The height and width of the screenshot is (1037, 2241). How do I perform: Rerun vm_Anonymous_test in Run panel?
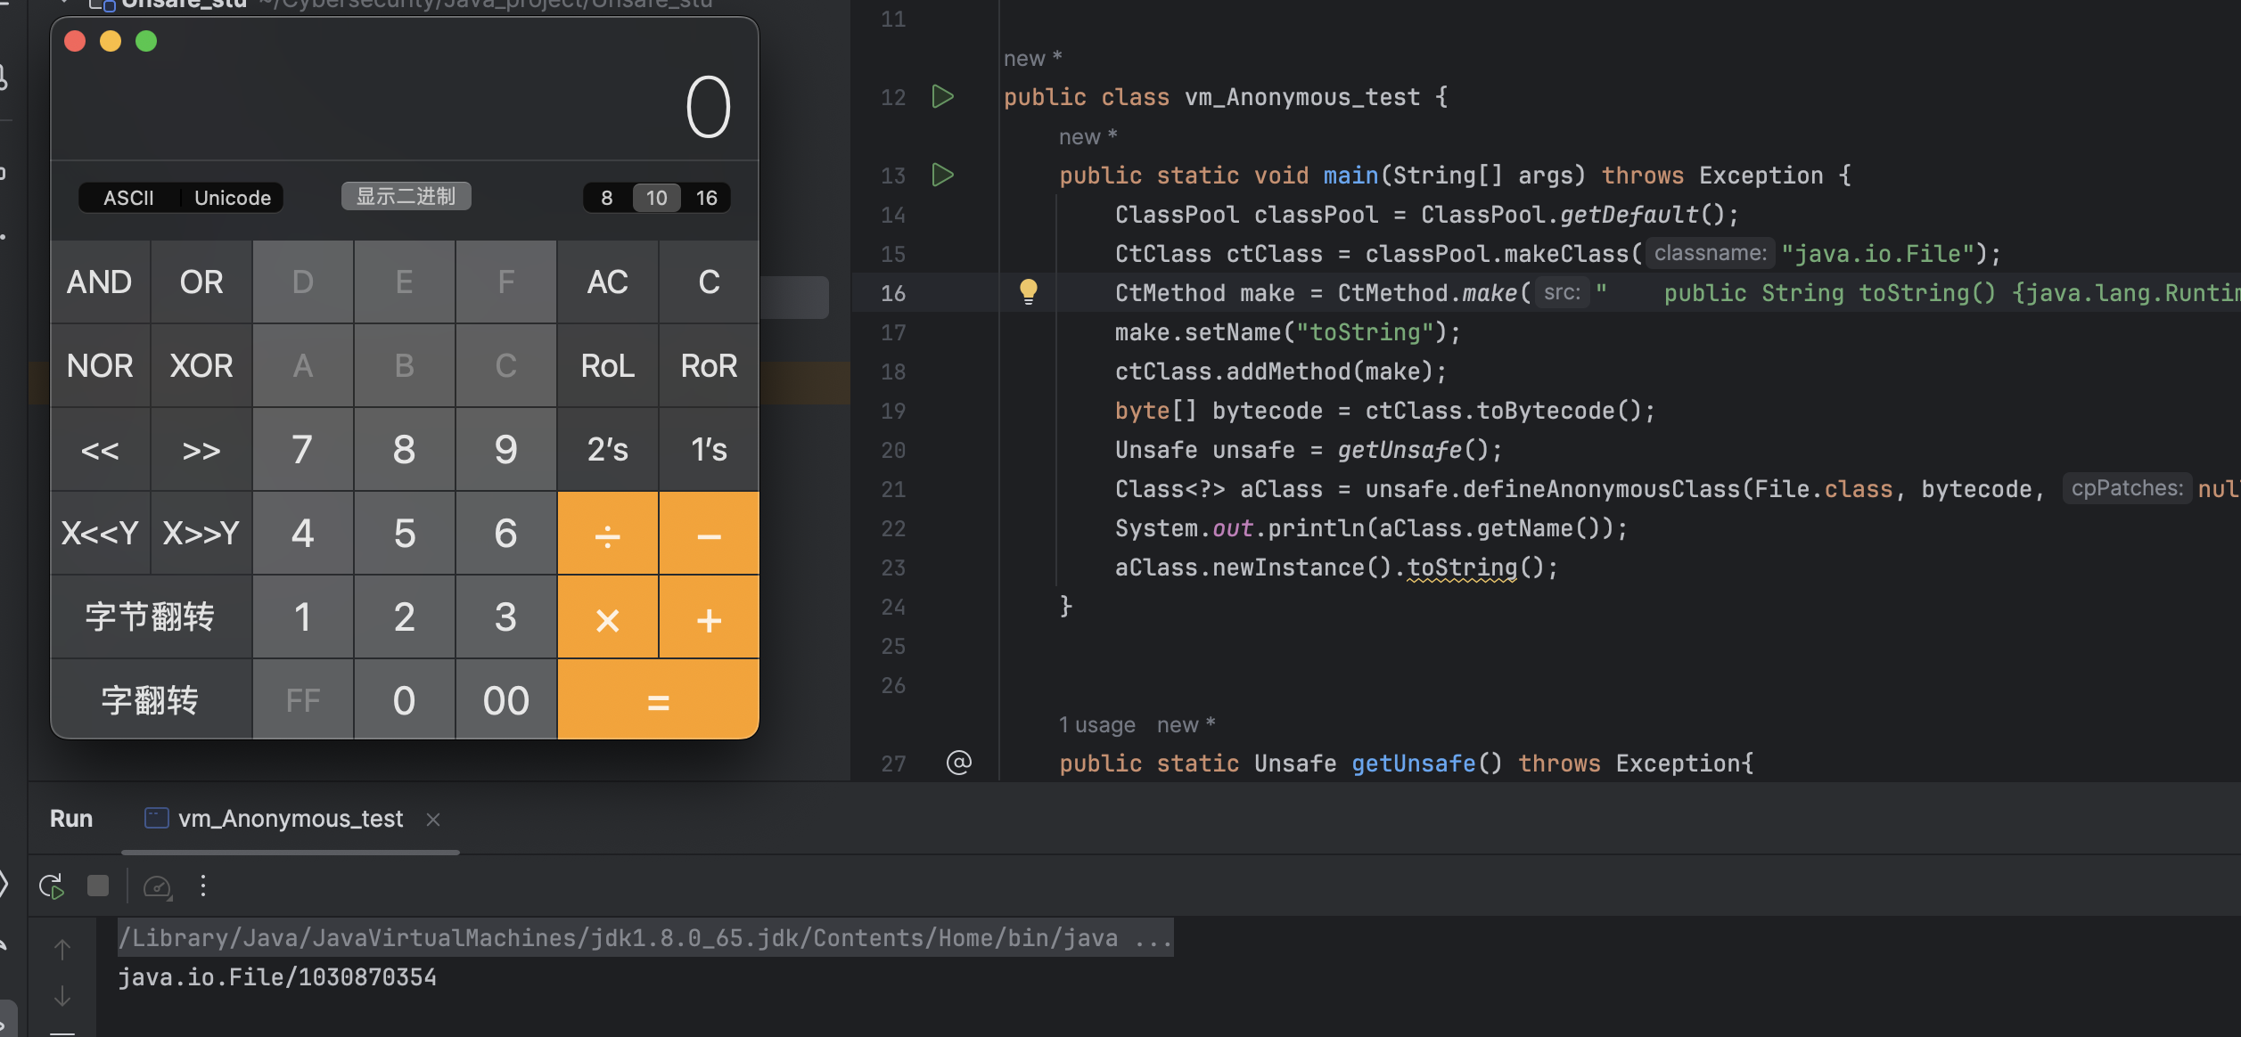[52, 886]
